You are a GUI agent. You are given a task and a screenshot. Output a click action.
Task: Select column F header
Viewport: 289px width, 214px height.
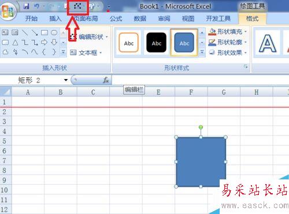[191, 92]
